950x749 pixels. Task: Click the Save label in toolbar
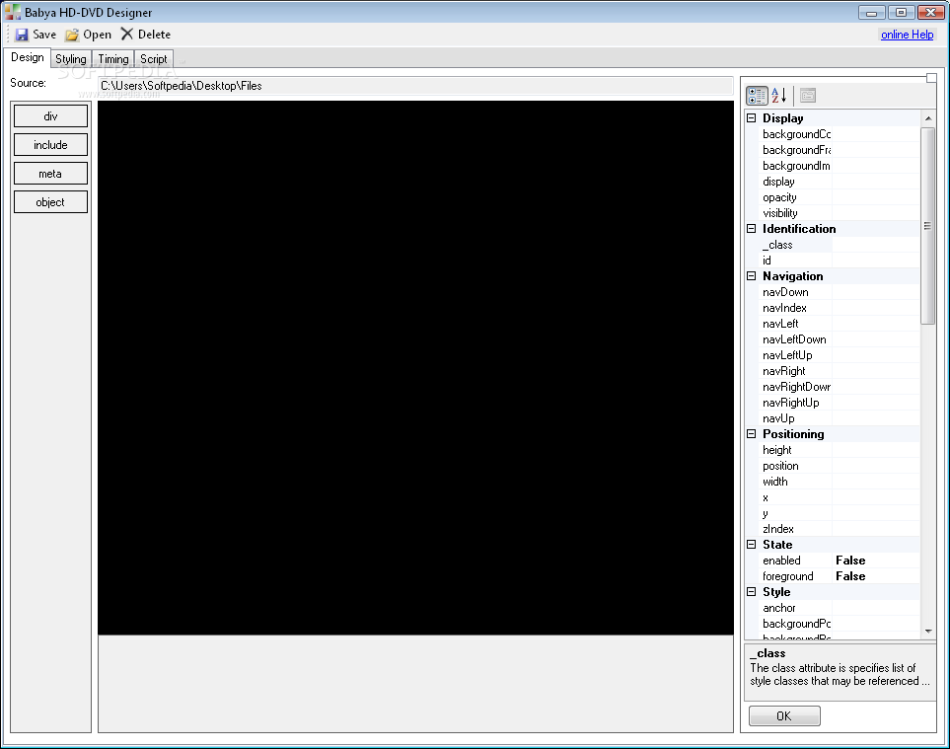click(x=44, y=35)
